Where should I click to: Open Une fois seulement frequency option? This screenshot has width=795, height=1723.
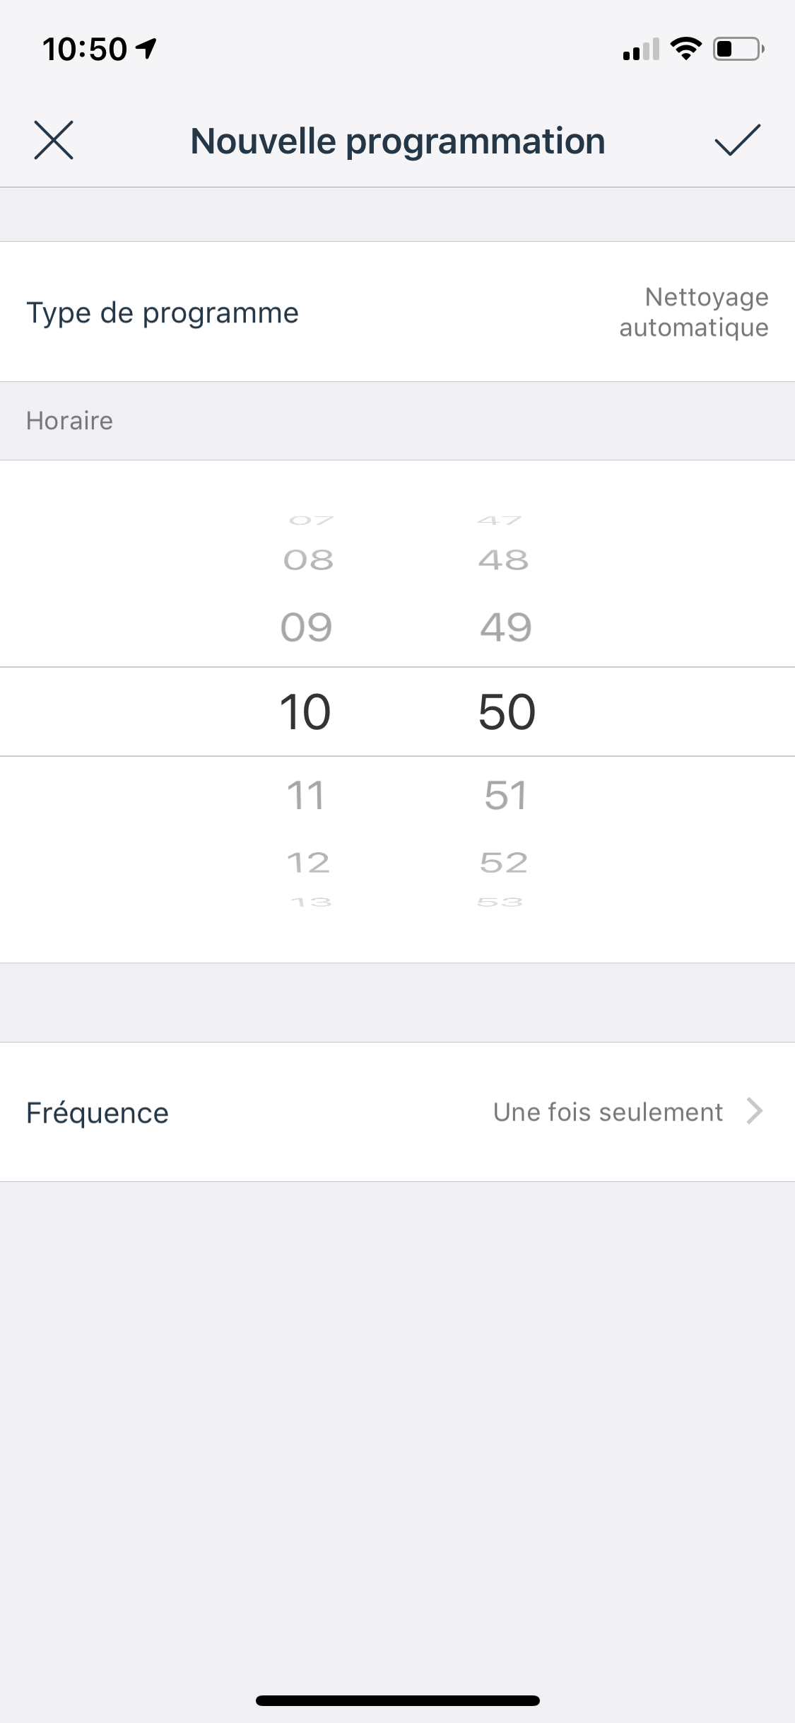608,1112
